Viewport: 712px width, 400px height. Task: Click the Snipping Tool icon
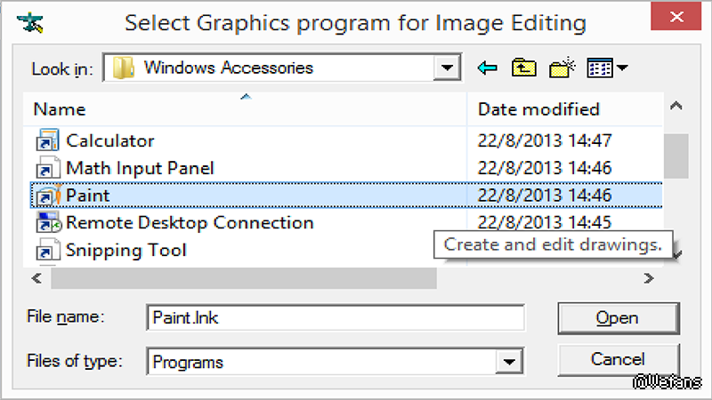pos(46,250)
